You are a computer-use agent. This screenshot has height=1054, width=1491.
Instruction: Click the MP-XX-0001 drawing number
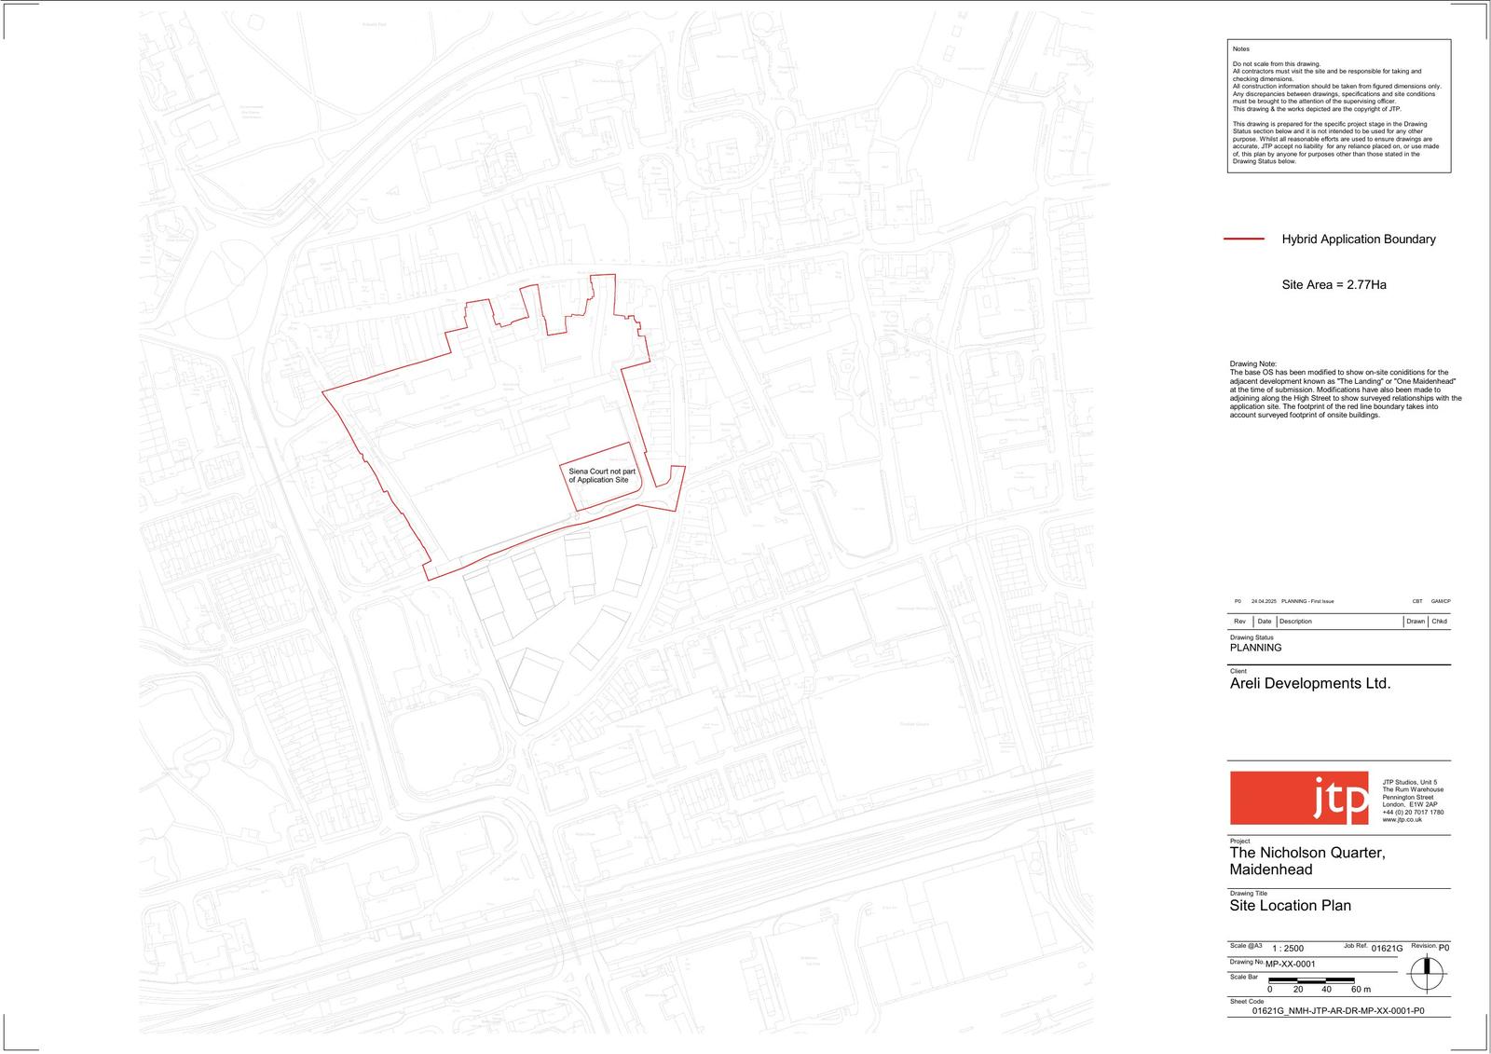coord(1290,964)
